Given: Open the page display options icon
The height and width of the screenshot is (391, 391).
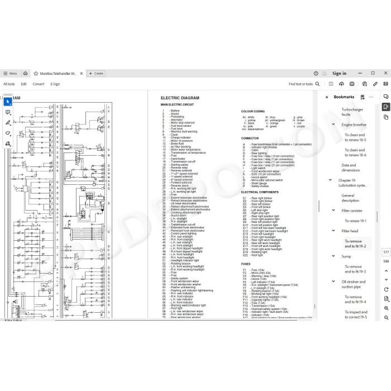Looking at the screenshot, I should point(386,299).
